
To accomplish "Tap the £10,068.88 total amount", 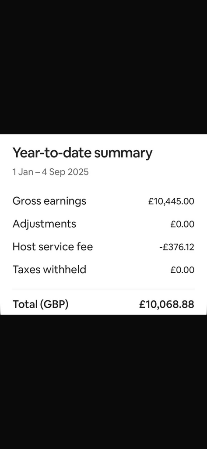I will pyautogui.click(x=167, y=304).
